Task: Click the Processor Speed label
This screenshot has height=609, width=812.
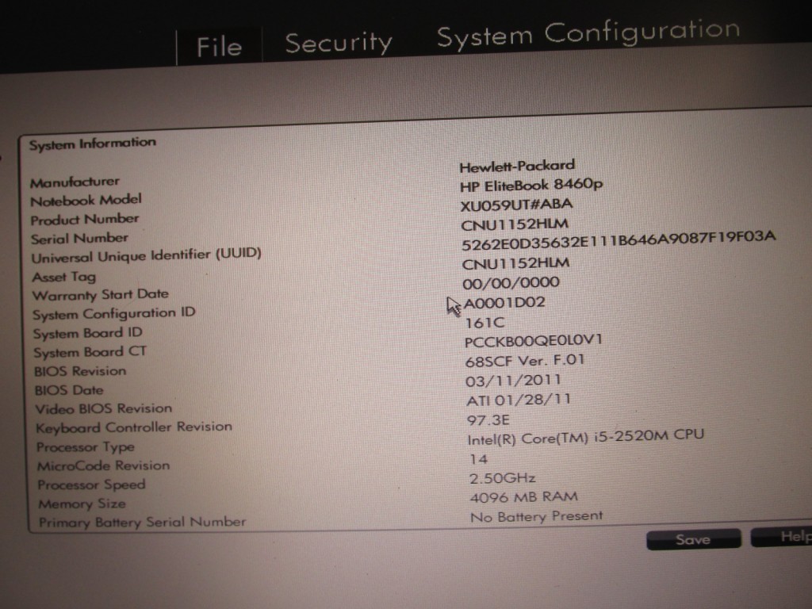Action: tap(92, 485)
